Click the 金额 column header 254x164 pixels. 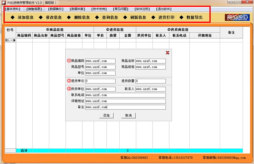click(x=128, y=35)
